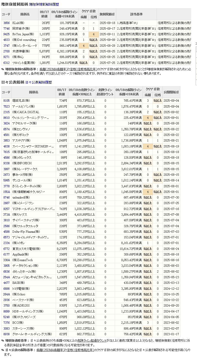Open the 日々公表解除履歴 link
This screenshot has width=197, height=359.
click(39, 82)
